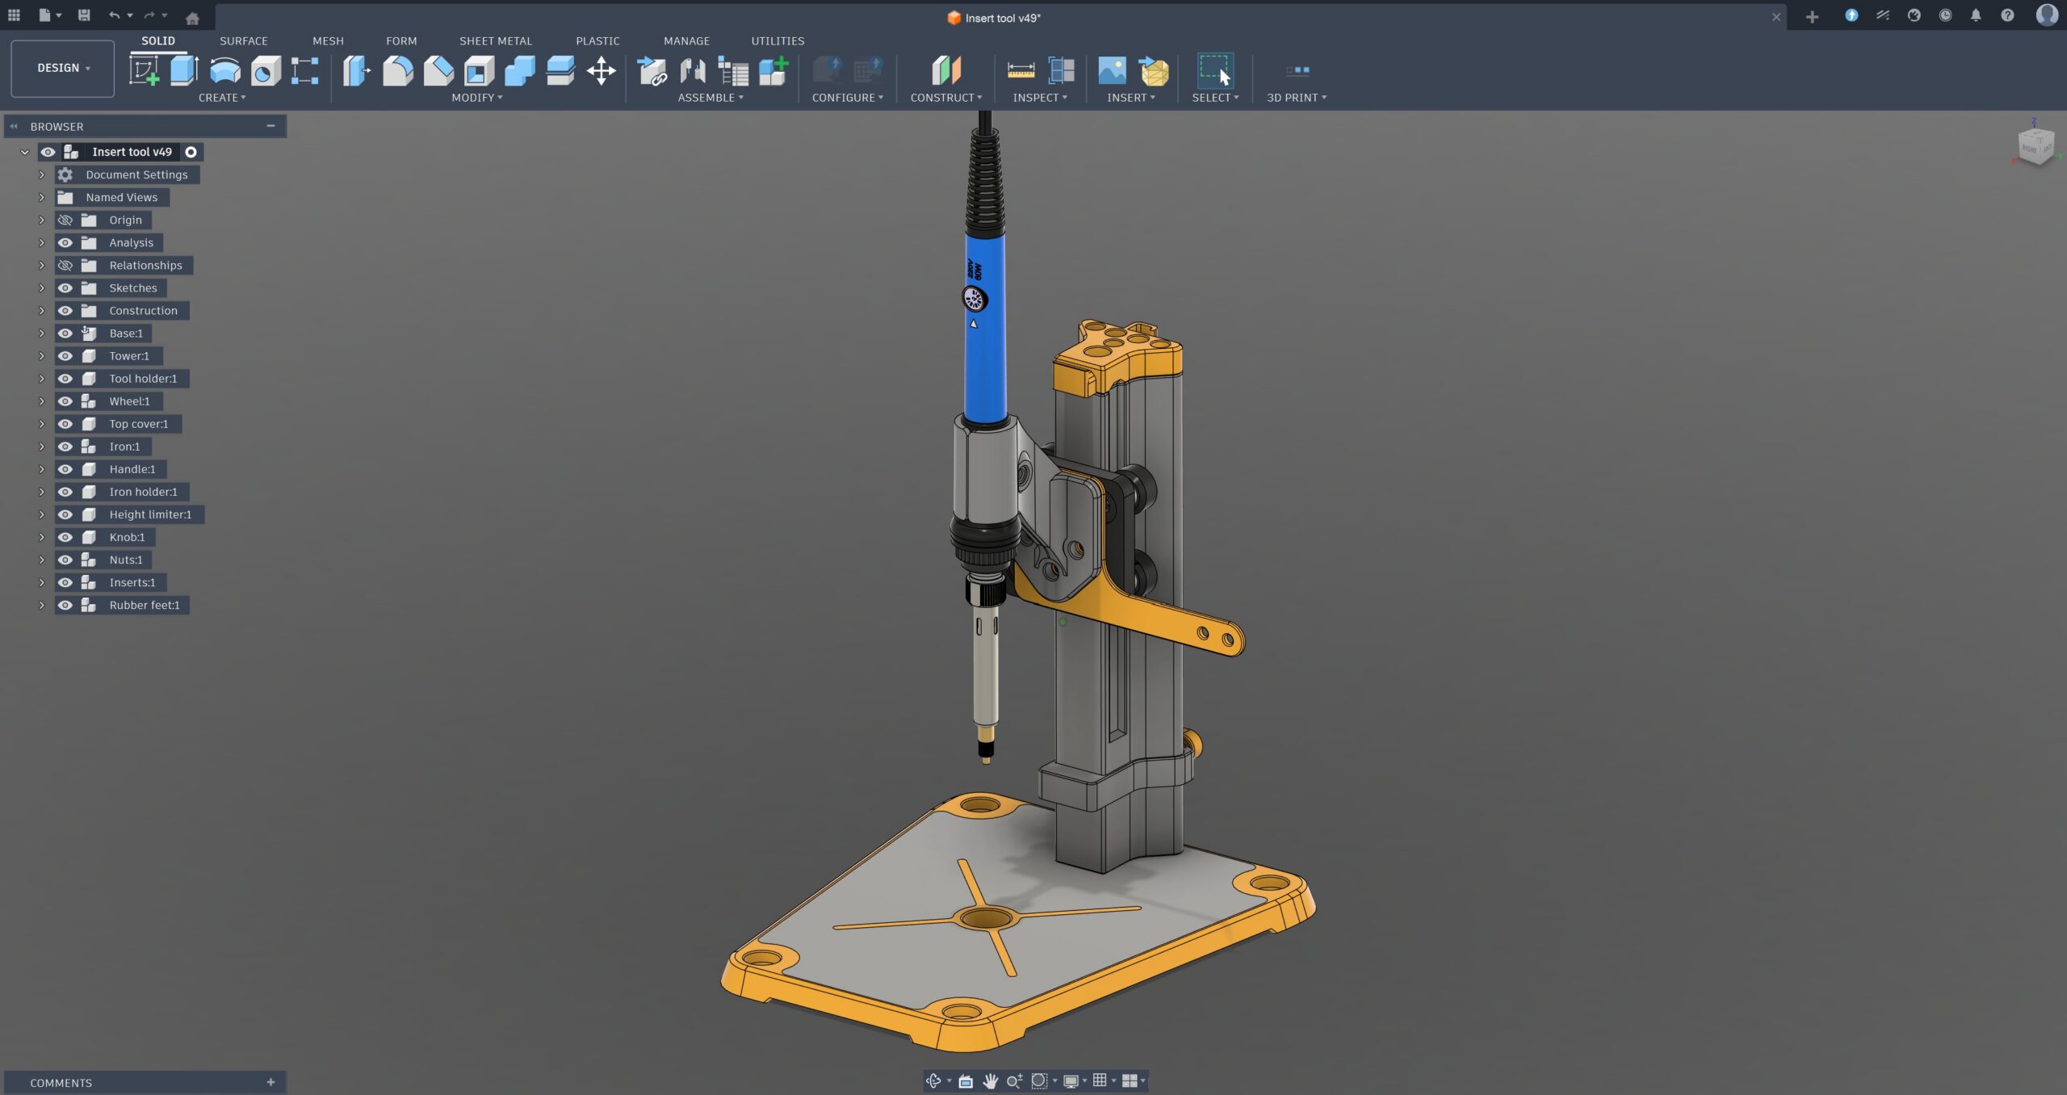Toggle visibility of Origin folder
Image resolution: width=2067 pixels, height=1095 pixels.
65,220
